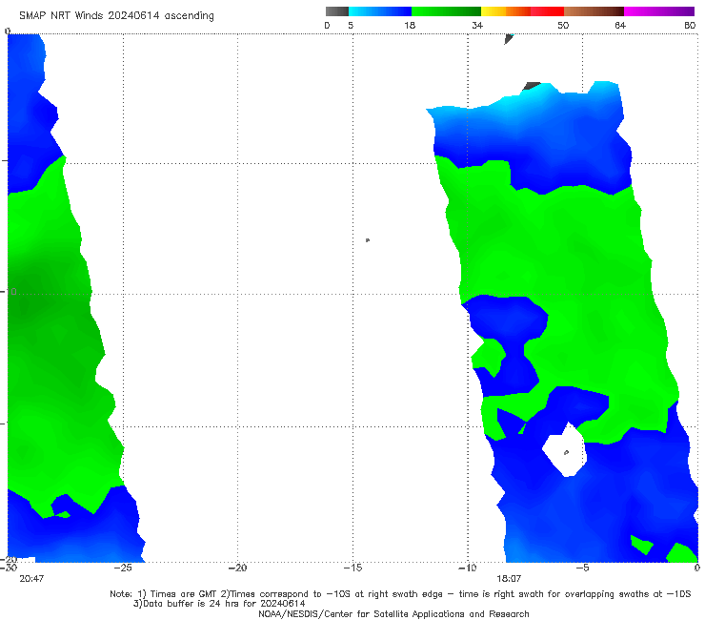
Task: Click the "18" color scale label
Action: pyautogui.click(x=410, y=25)
